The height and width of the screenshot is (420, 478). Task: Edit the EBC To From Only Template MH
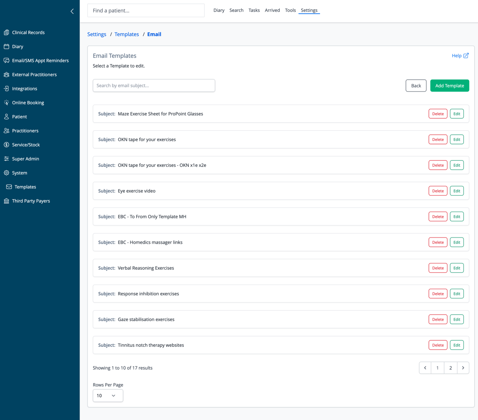tap(457, 216)
